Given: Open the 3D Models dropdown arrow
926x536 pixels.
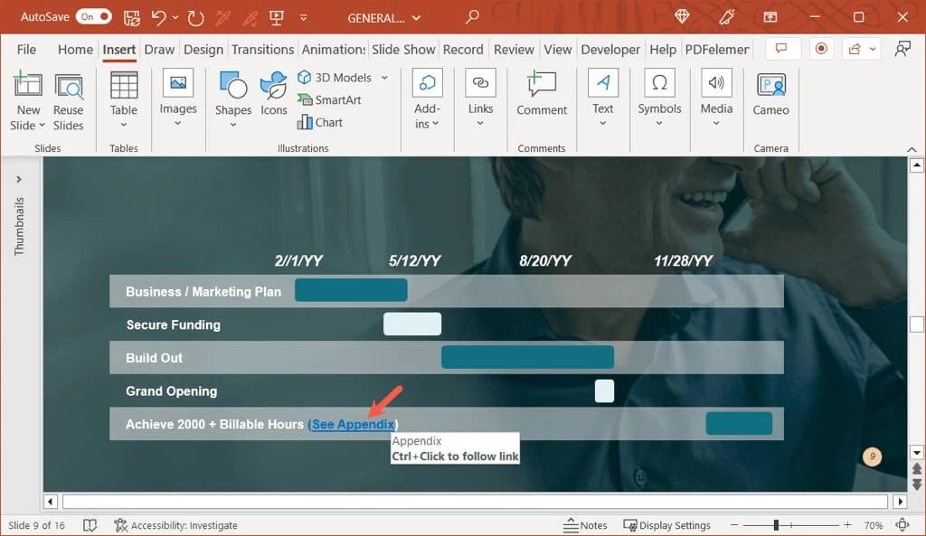Looking at the screenshot, I should click(x=383, y=77).
